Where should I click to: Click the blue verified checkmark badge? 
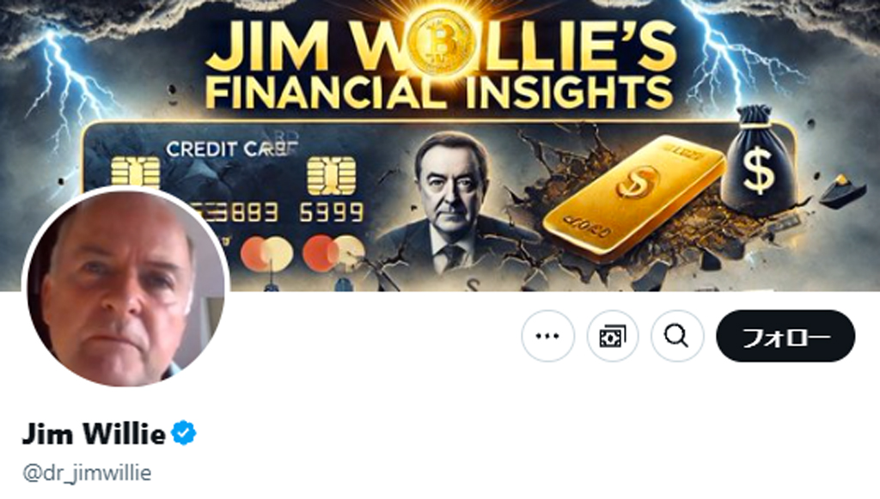click(x=184, y=434)
